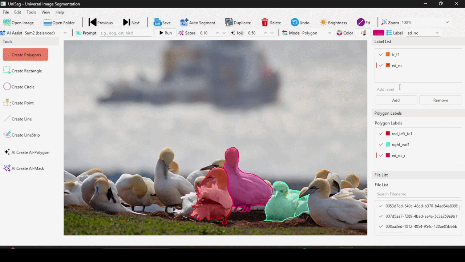Open the View menu

(x=46, y=12)
